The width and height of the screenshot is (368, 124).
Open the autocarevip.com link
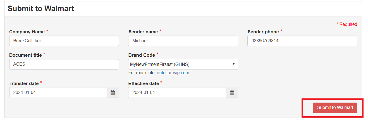click(173, 73)
